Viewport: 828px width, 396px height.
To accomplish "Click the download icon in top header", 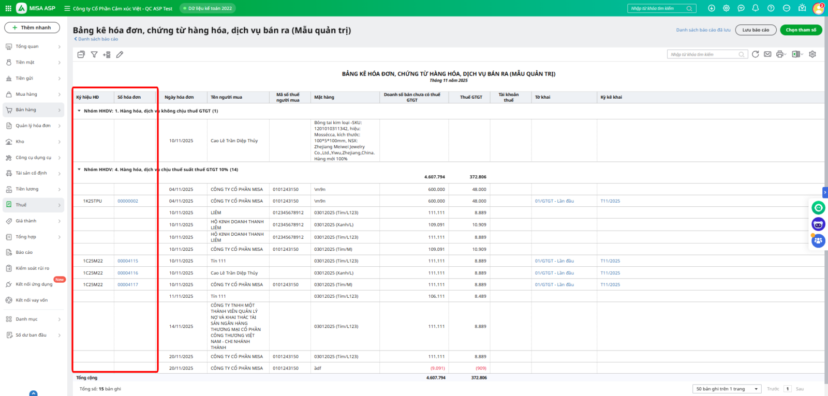I will 712,8.
